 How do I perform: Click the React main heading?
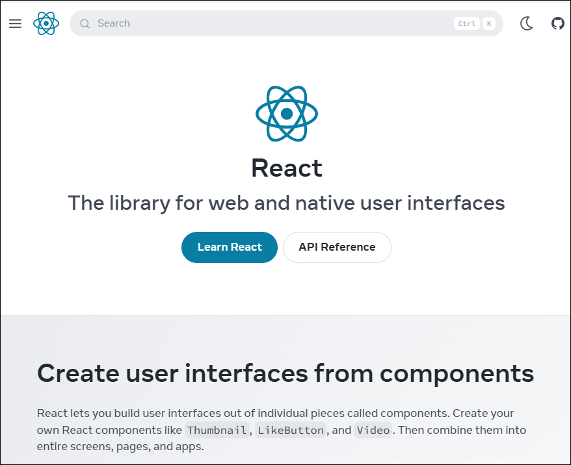click(287, 168)
